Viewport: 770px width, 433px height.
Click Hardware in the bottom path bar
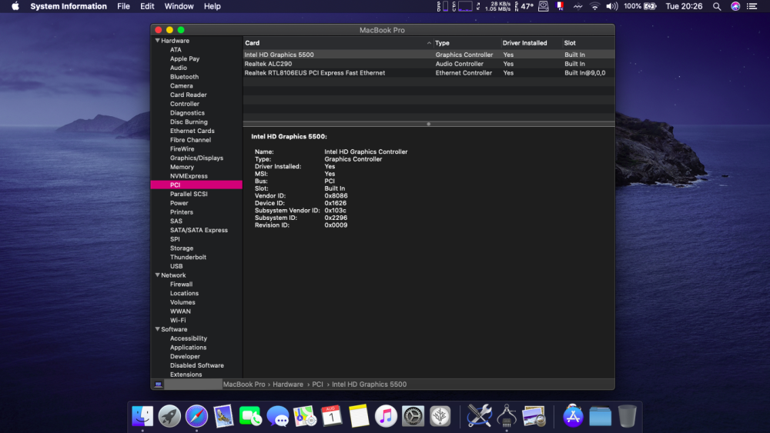[x=288, y=385]
